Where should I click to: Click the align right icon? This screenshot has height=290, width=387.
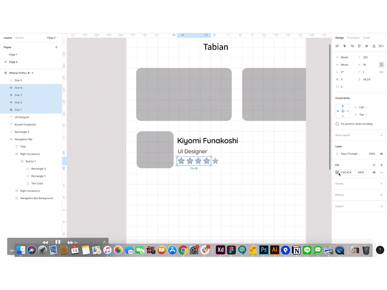pos(352,46)
